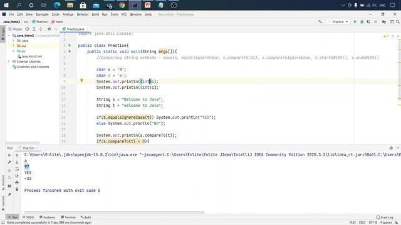
Task: Click the src breadcrumb in the navigation bar
Action: pos(26,22)
